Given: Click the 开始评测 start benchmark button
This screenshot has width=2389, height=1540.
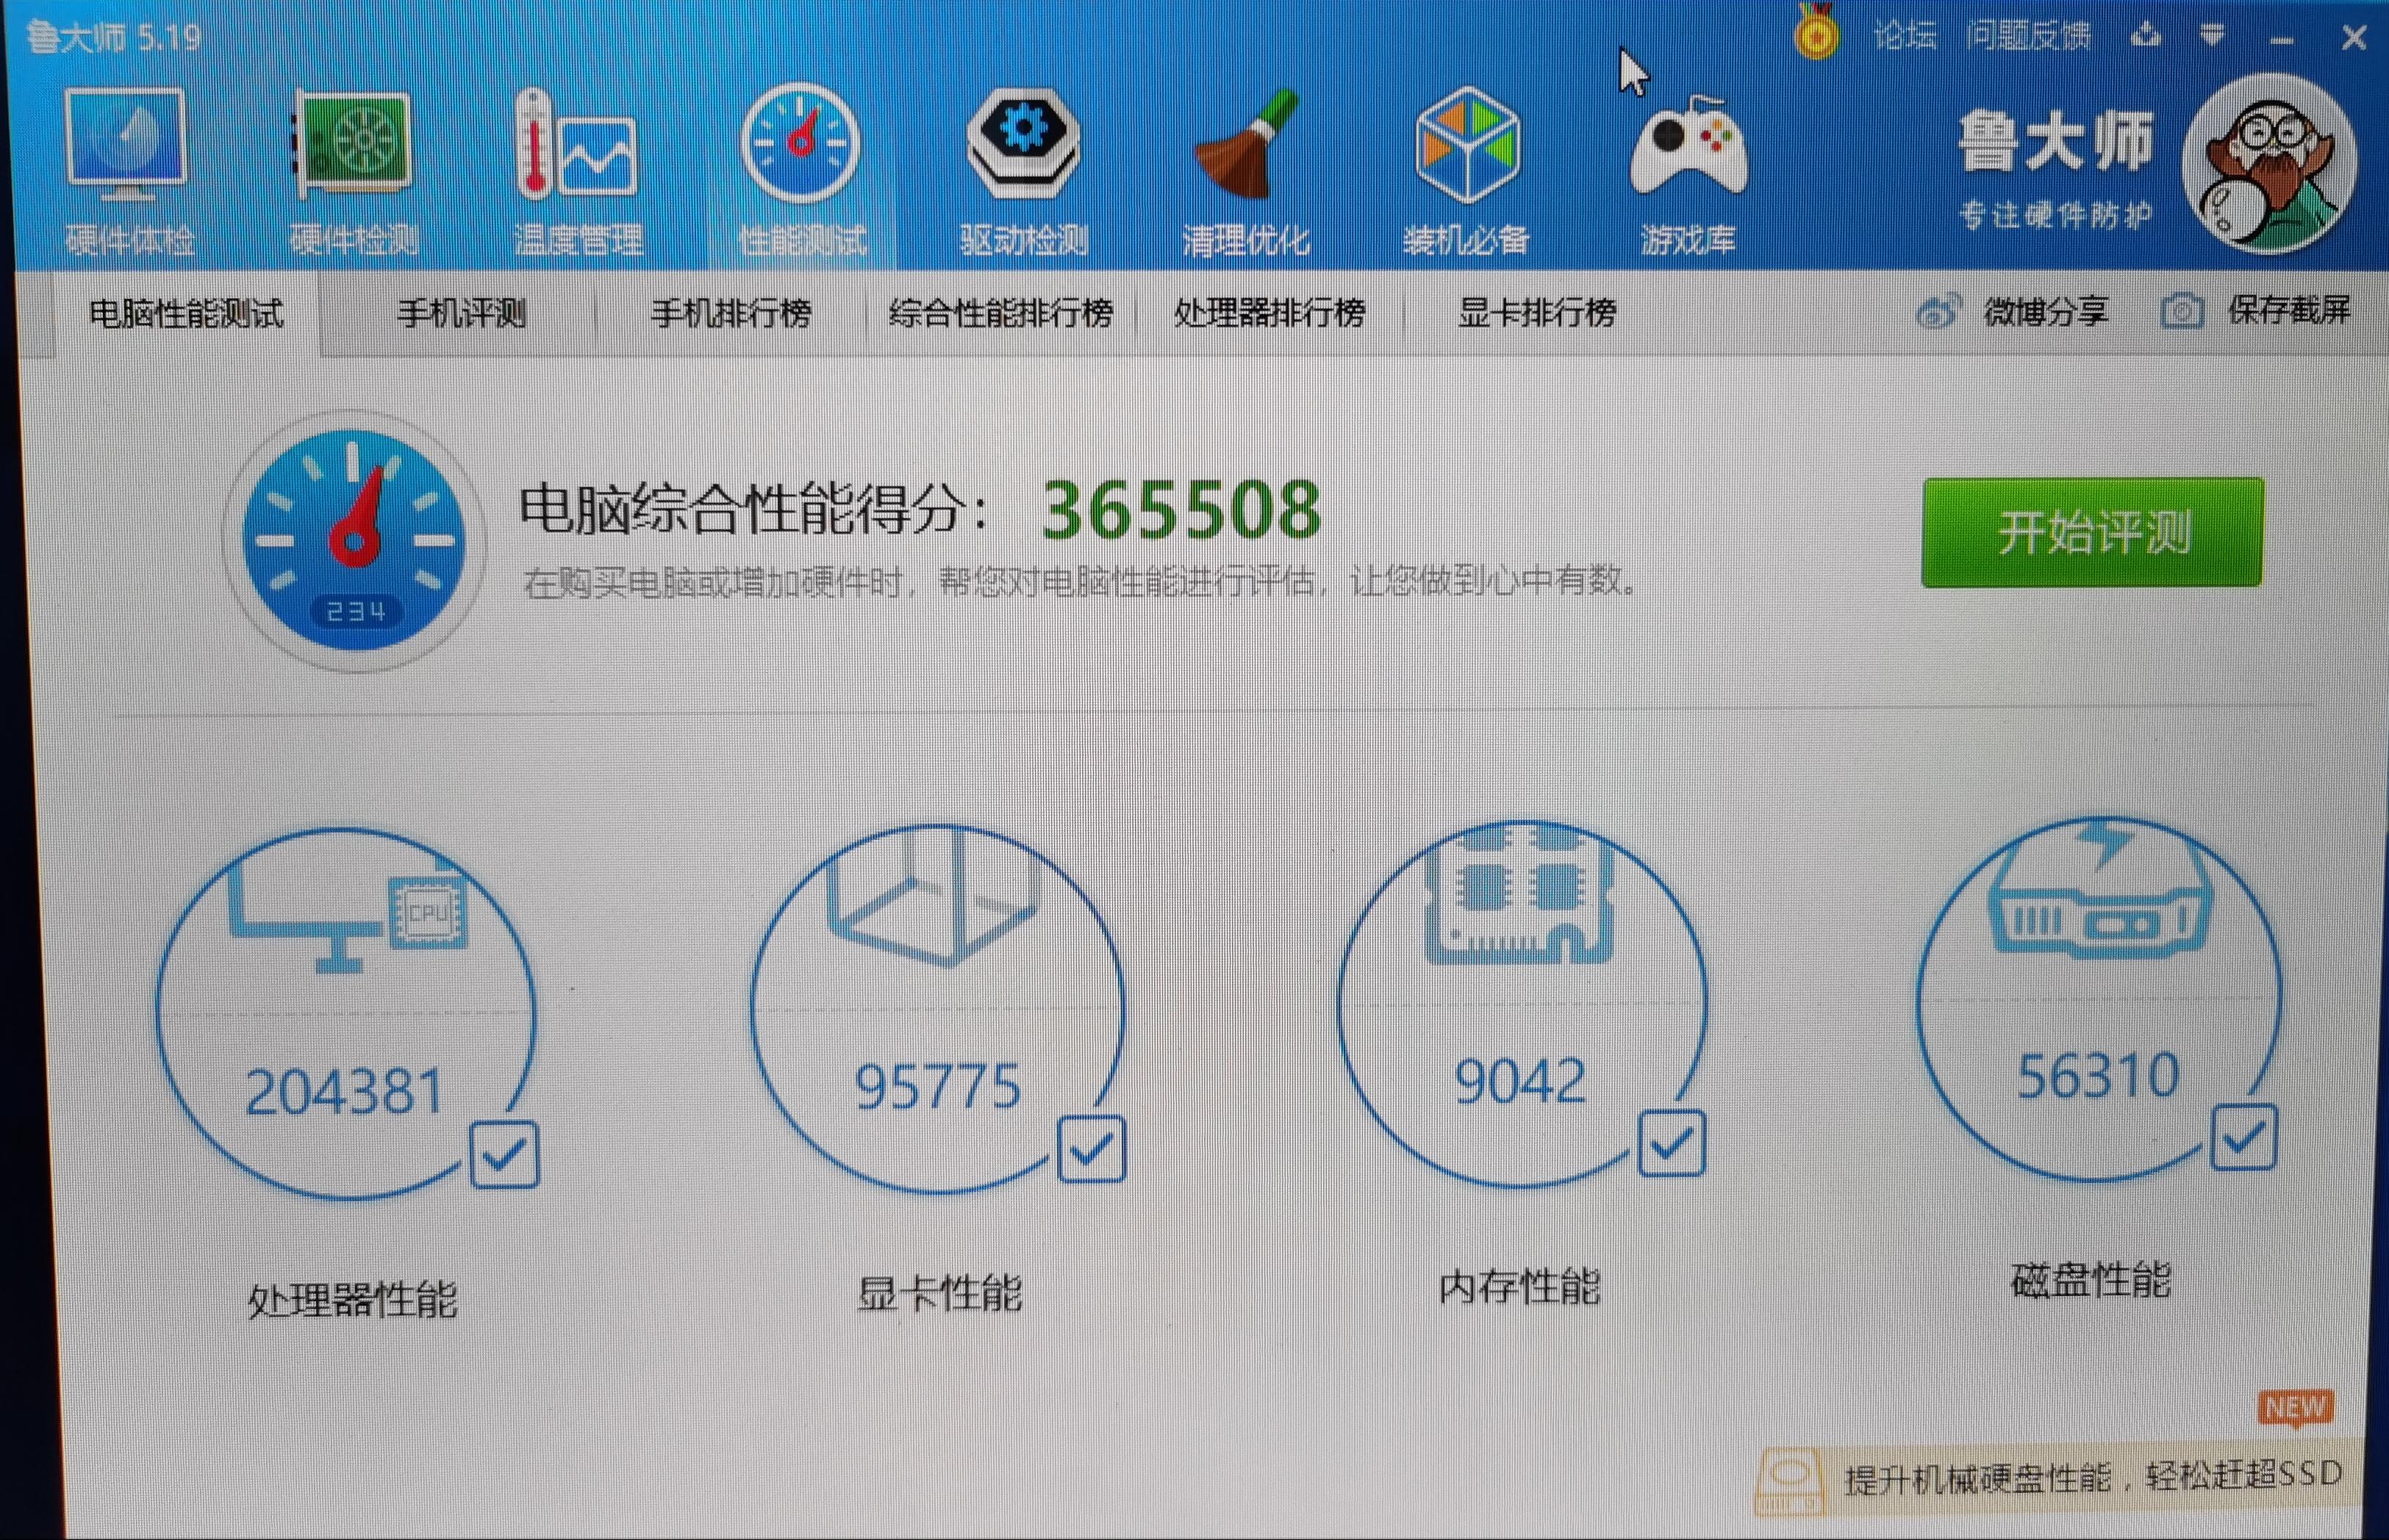Looking at the screenshot, I should click(2091, 533).
